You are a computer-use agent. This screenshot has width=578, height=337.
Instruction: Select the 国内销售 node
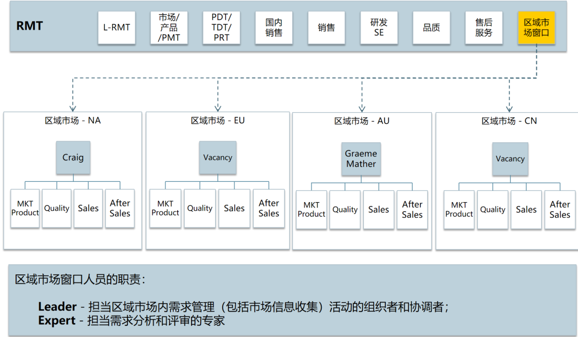pos(274,27)
